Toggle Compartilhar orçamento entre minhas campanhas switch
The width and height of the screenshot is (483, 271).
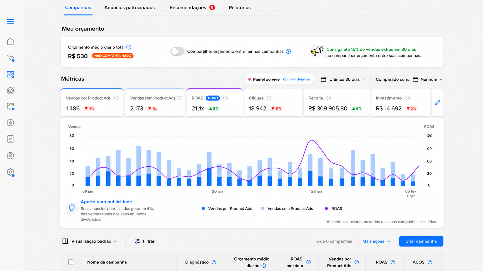(x=177, y=51)
